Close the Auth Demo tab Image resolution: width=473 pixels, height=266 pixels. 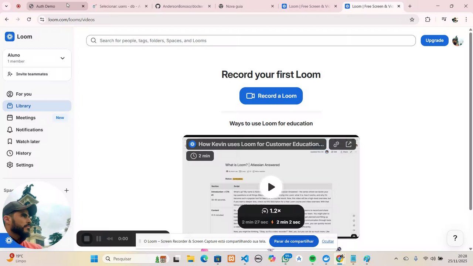click(x=83, y=6)
